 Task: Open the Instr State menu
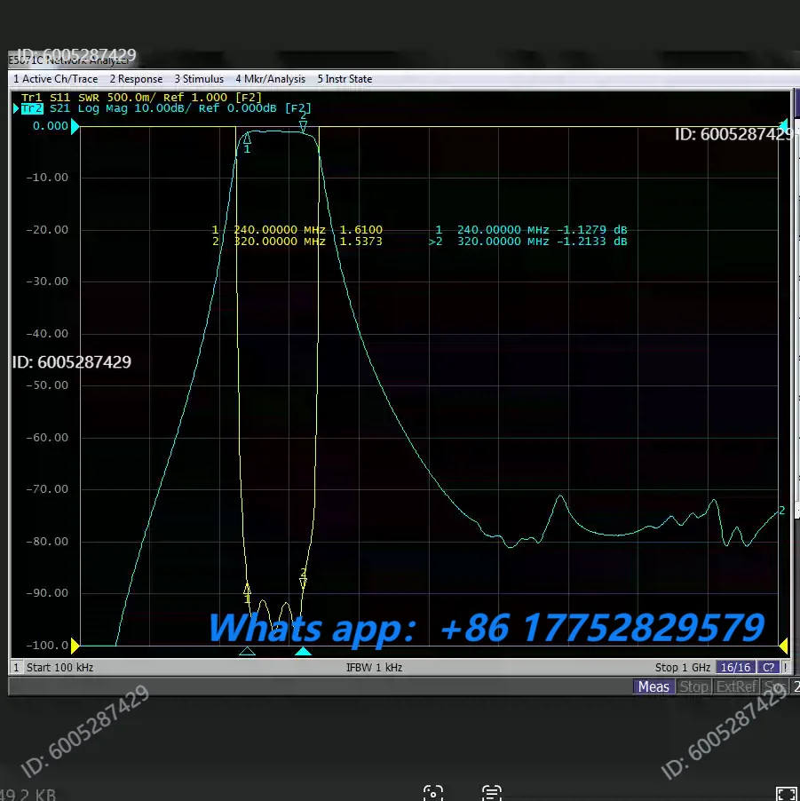point(345,79)
